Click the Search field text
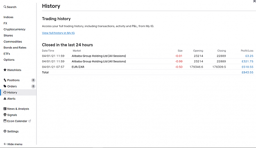Screen dimensions: 256x148 (11, 7)
